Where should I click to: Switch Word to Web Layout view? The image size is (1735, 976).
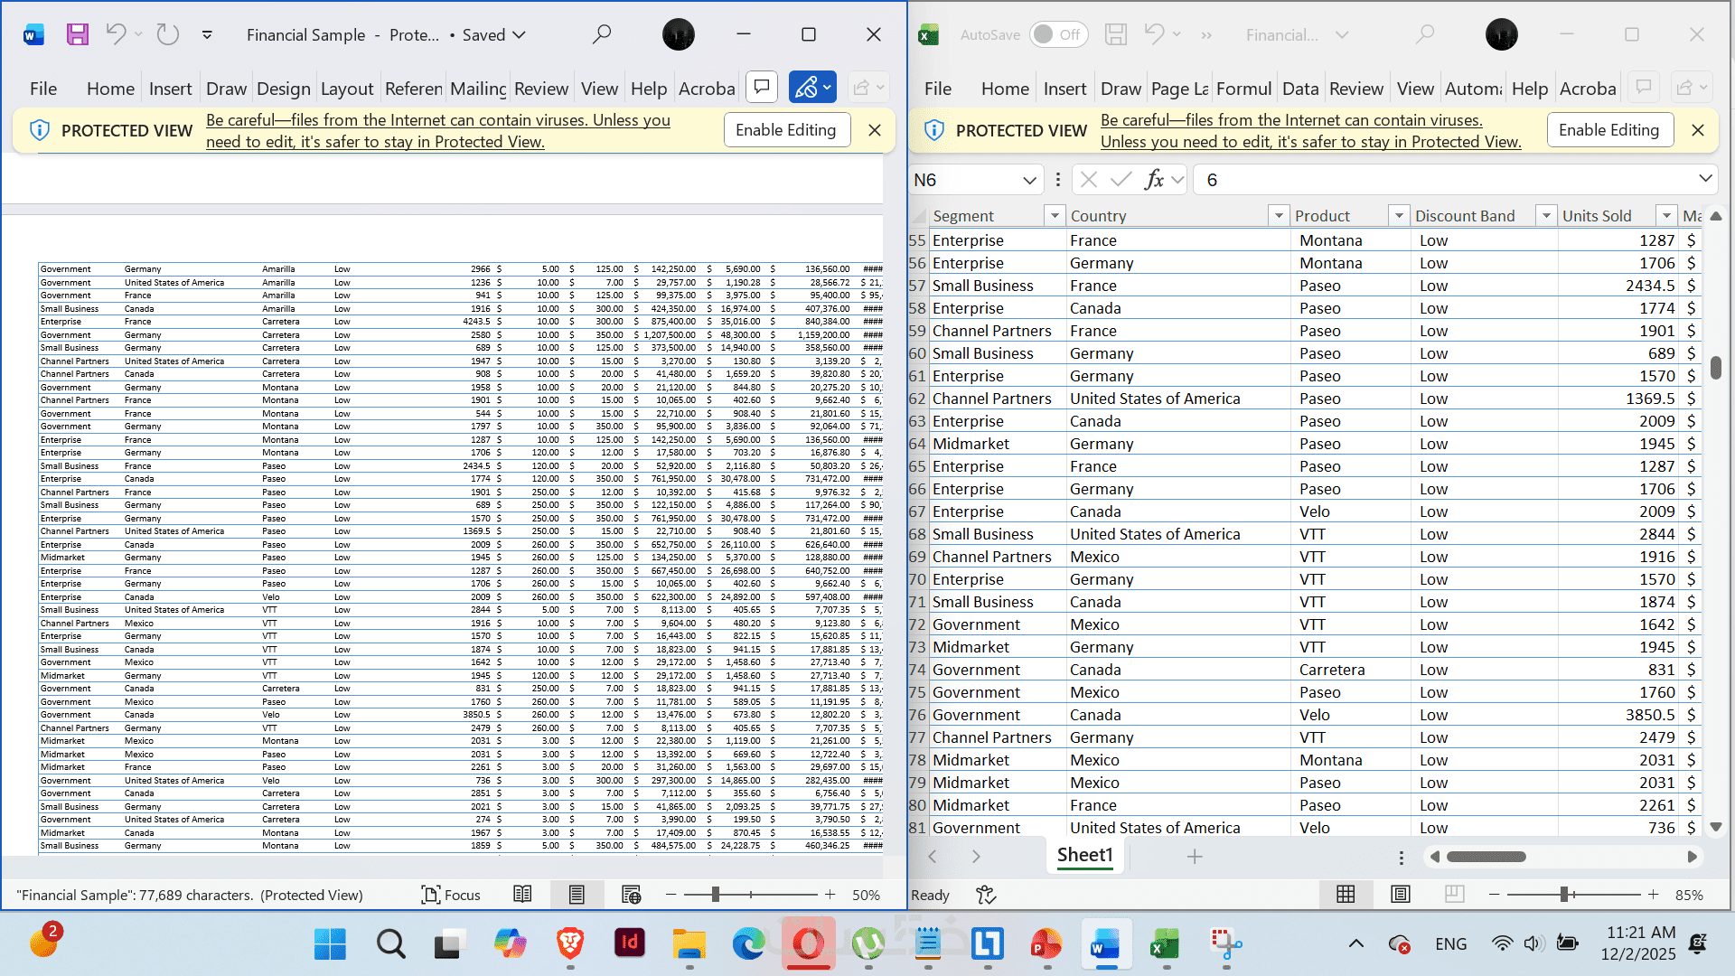(x=631, y=895)
